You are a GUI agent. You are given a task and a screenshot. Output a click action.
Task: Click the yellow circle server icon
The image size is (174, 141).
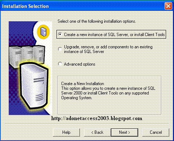tap(43, 32)
